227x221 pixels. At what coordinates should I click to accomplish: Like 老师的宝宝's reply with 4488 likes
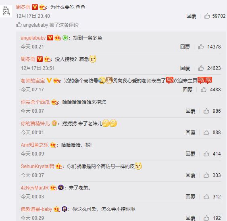click(204, 90)
